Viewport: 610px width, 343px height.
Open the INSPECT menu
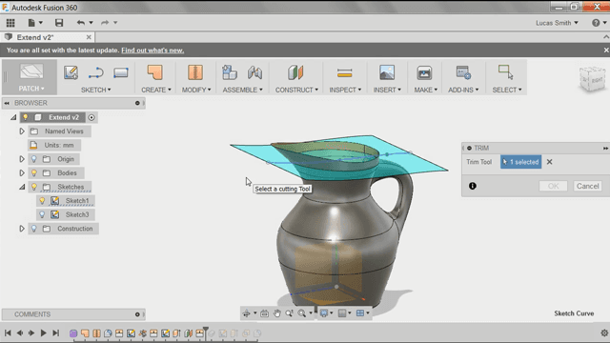pos(345,90)
